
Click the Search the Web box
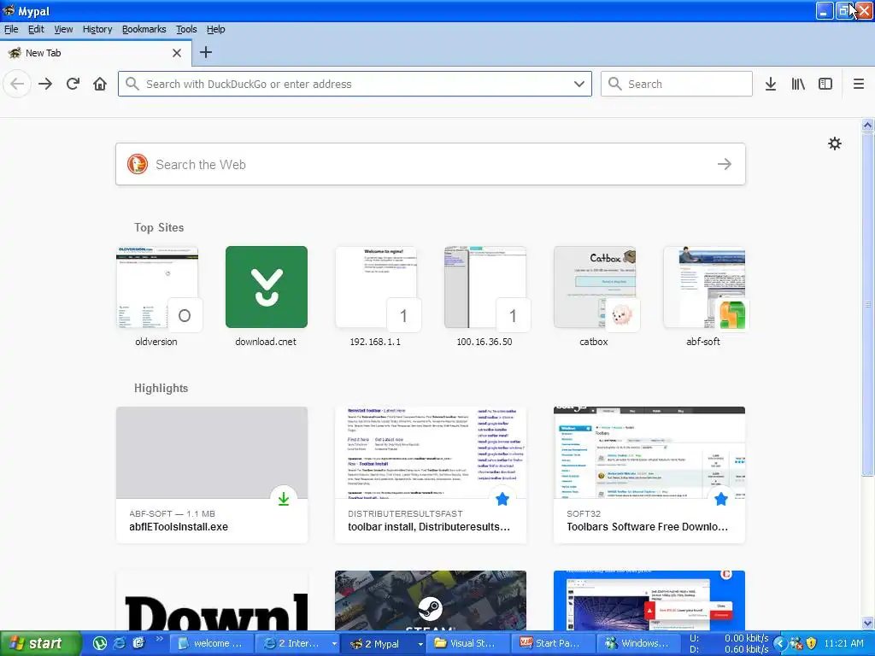[x=431, y=164]
